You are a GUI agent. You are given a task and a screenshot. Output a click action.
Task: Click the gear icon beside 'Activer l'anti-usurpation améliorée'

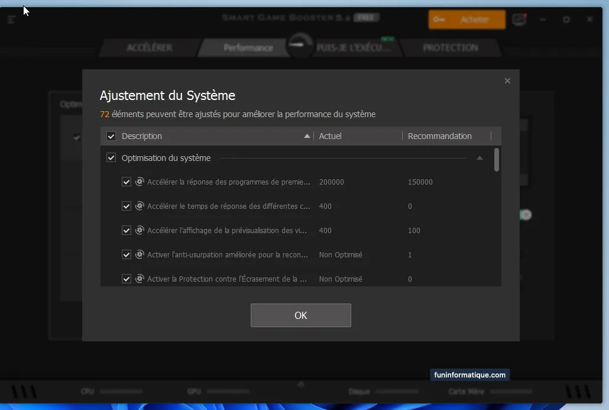point(140,254)
